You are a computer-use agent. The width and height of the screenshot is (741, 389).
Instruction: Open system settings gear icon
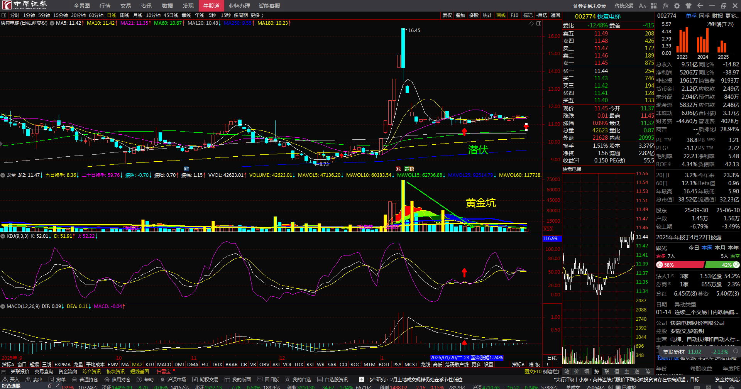click(677, 6)
